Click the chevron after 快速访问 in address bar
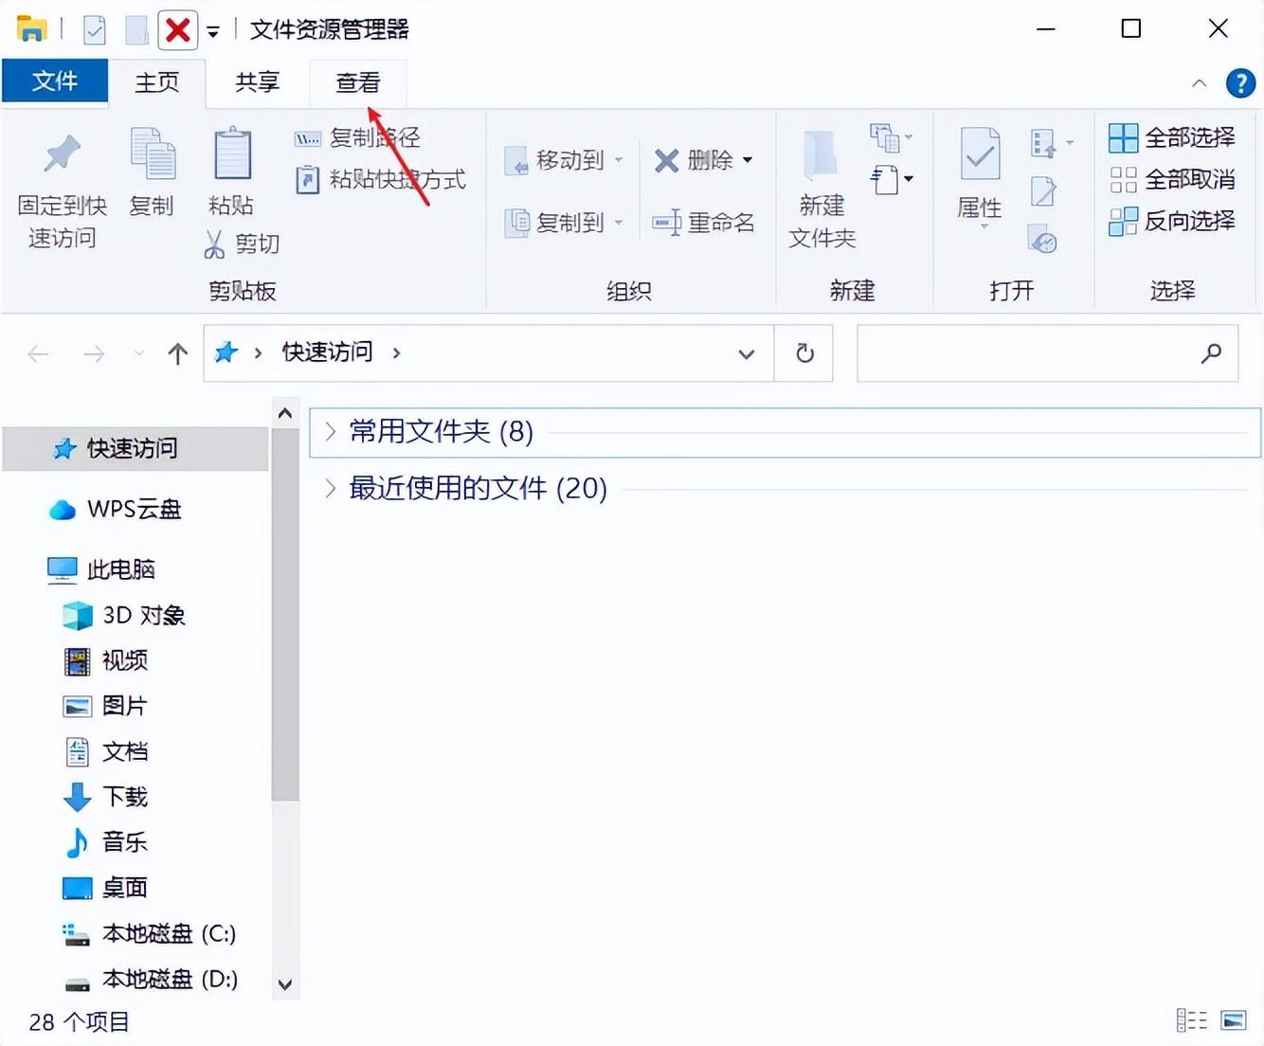 (x=396, y=352)
